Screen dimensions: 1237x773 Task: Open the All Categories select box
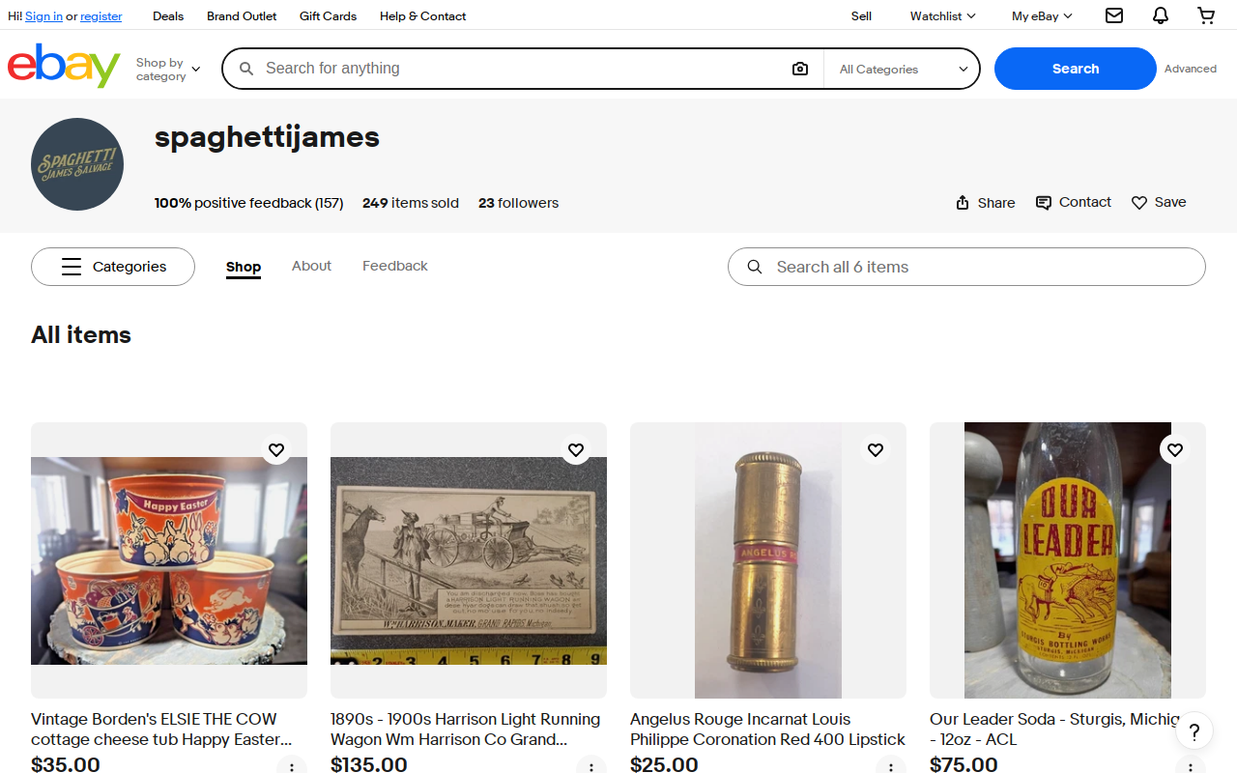[x=903, y=69]
